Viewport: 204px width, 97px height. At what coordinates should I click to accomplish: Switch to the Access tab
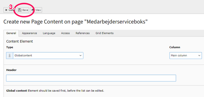(x=66, y=33)
